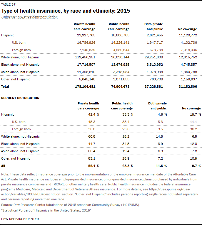The image size is (202, 225).
Task: Click the PEW RESEARCH CENTER footer label
Action: [20, 219]
